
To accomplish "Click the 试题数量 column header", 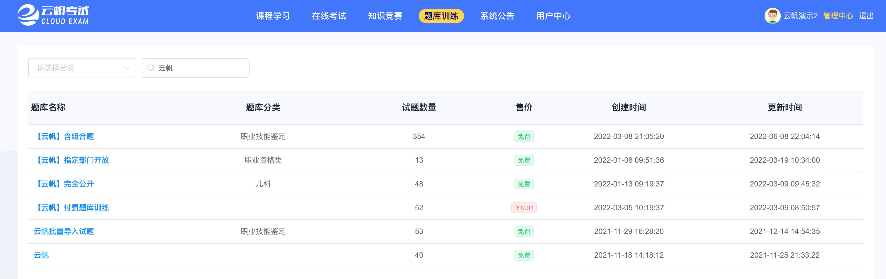I will (419, 107).
